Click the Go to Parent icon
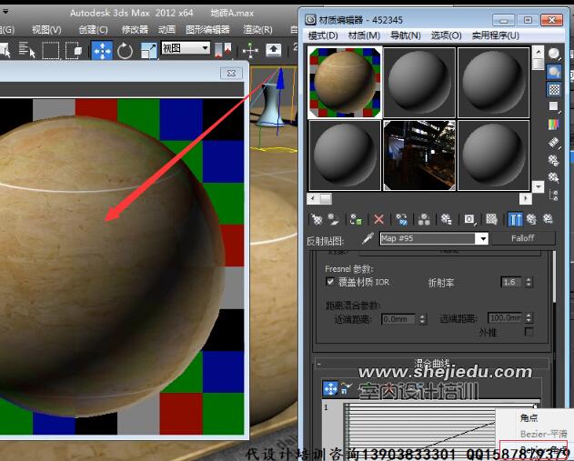The height and width of the screenshot is (461, 574). [x=531, y=219]
